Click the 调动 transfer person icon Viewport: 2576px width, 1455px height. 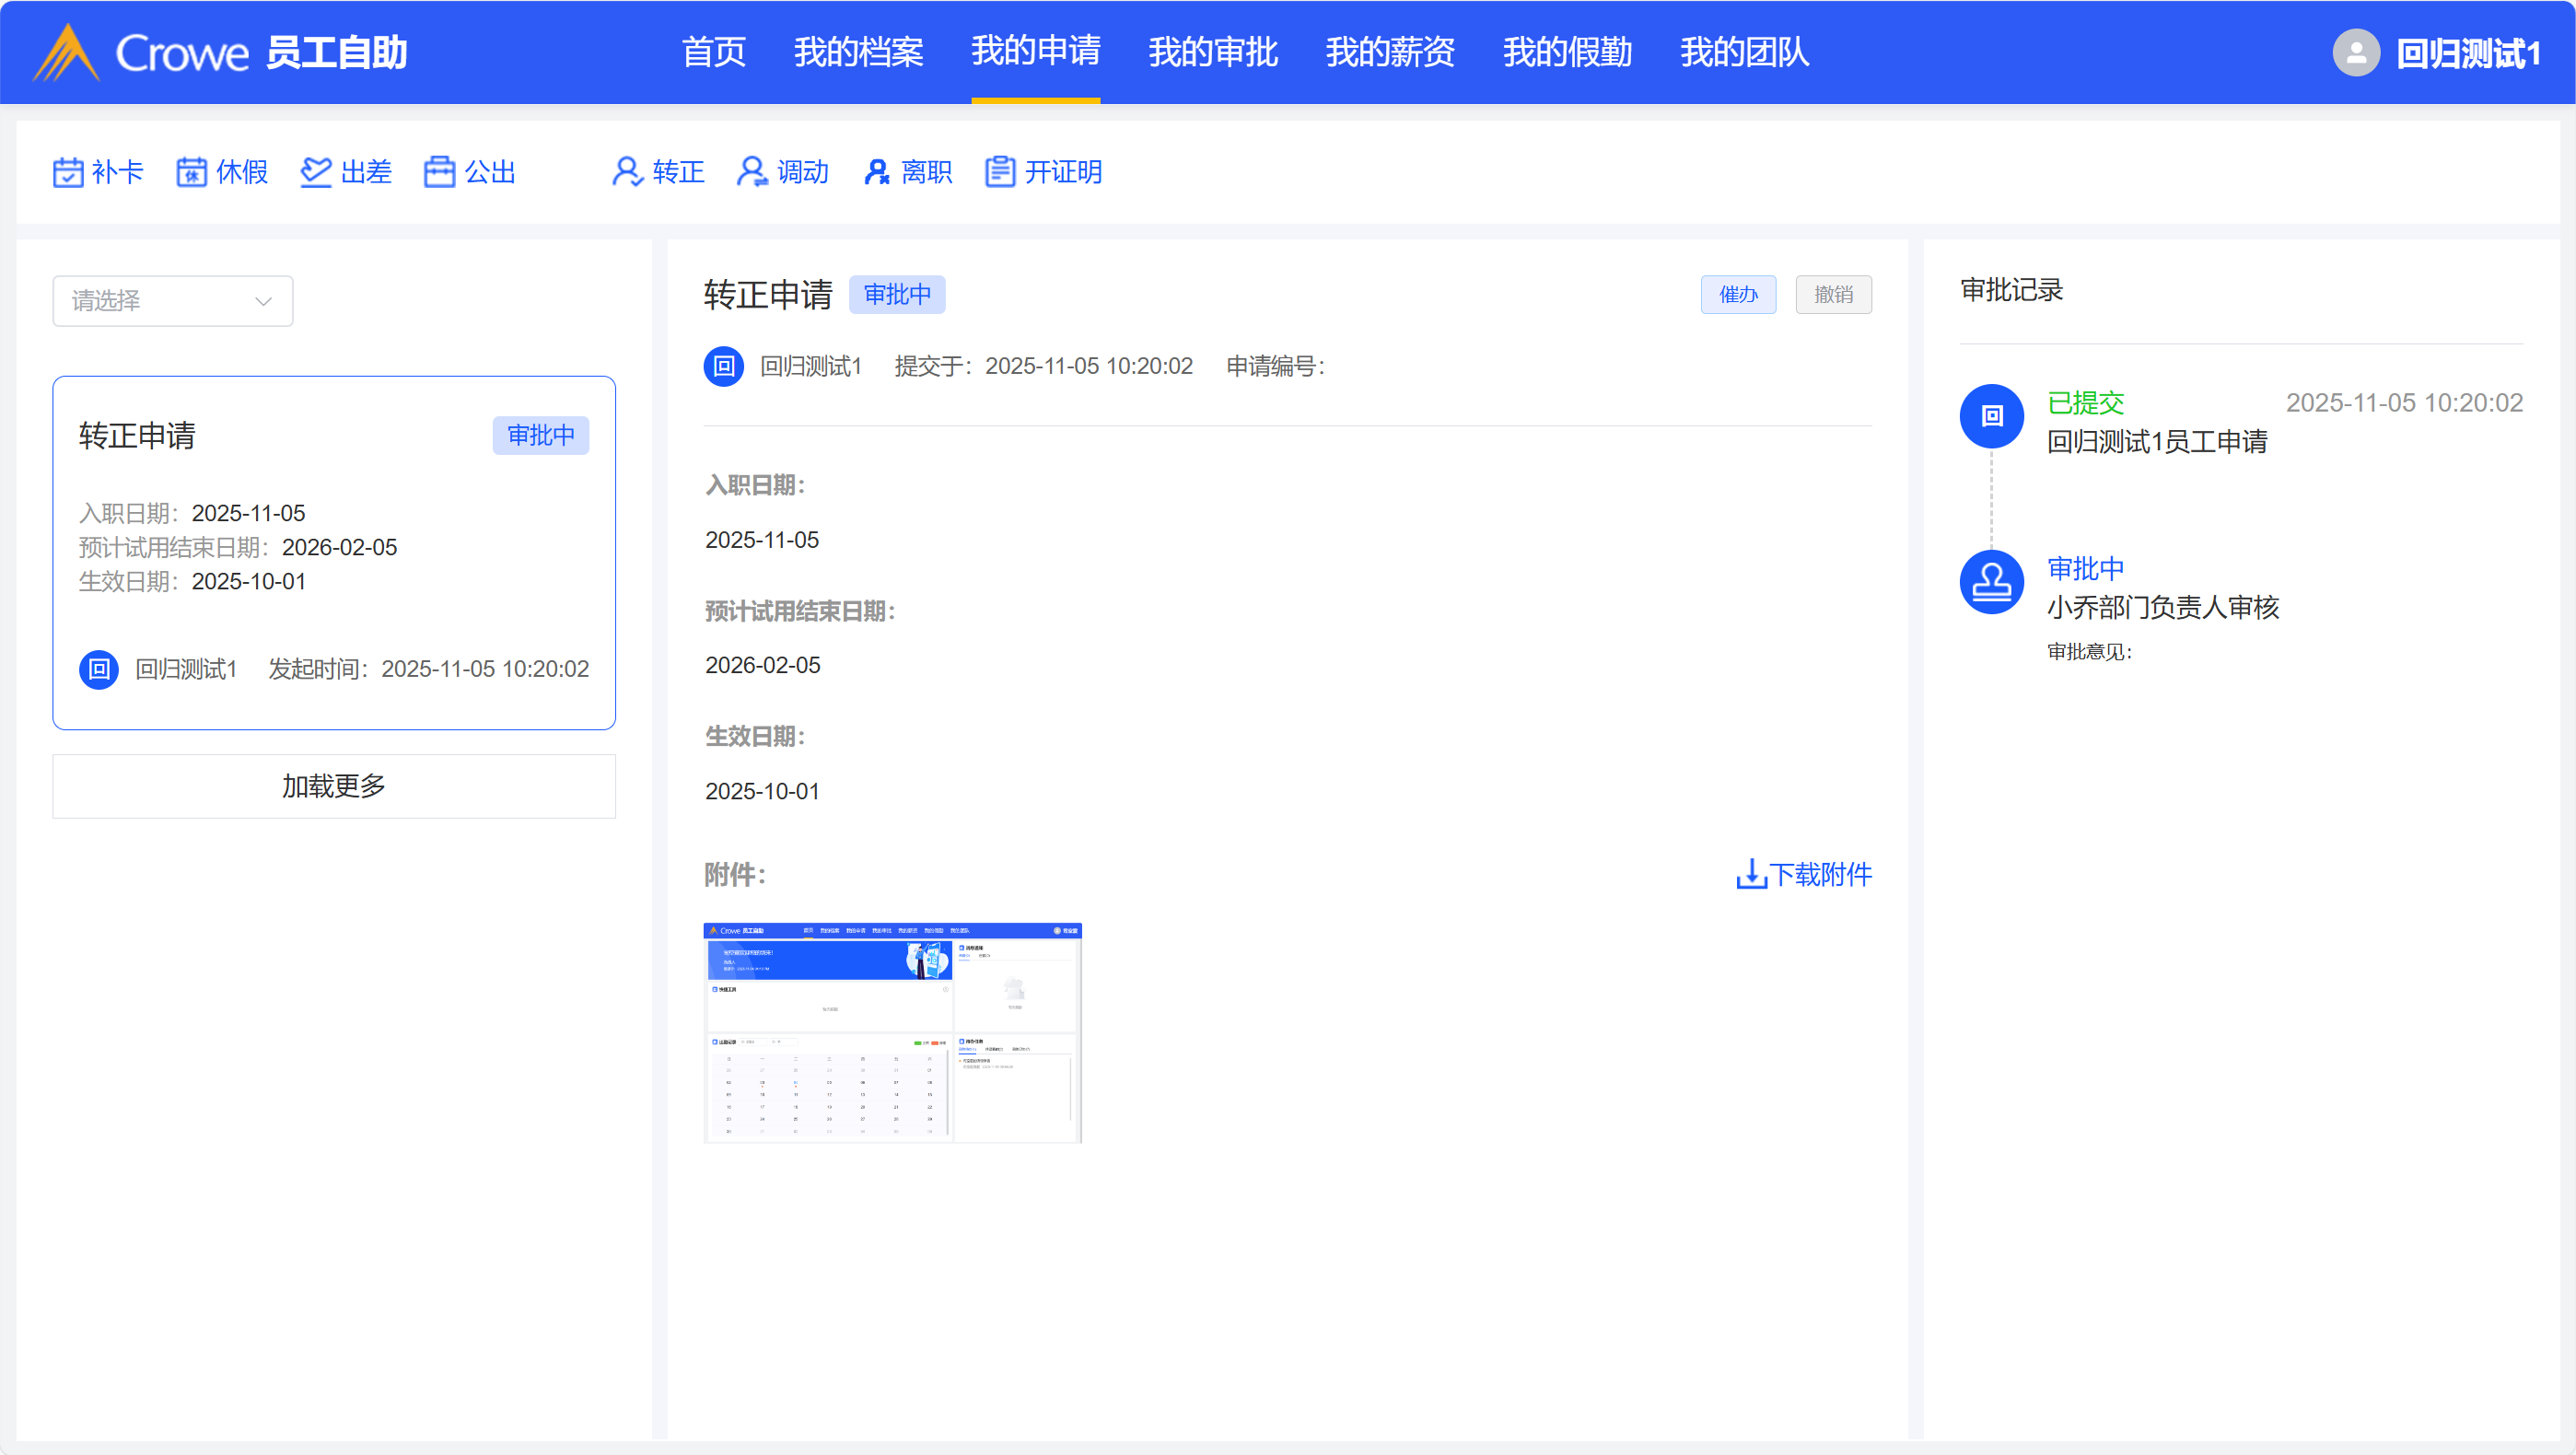click(x=752, y=172)
